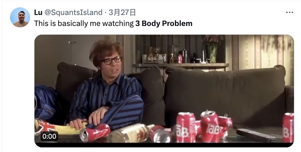Open the tweet's more options ellipsis menu
The image size is (301, 152).
click(289, 12)
